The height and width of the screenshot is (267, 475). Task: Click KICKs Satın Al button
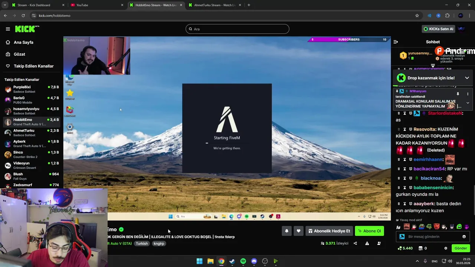point(438,29)
